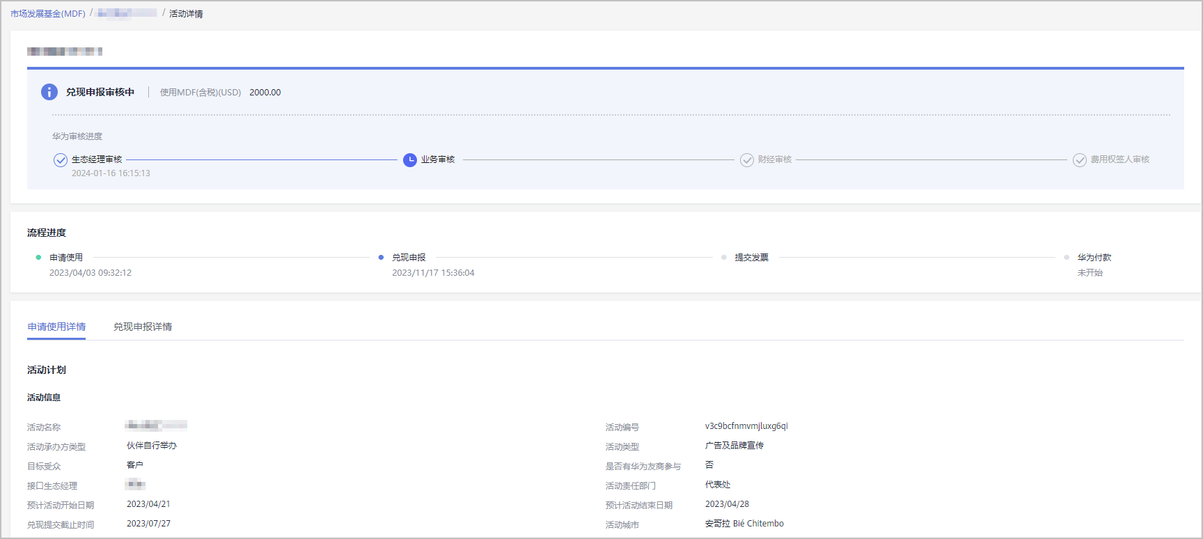
Task: Click the activity number v3c9bcfnmvmjluxg6qi
Action: tap(746, 426)
